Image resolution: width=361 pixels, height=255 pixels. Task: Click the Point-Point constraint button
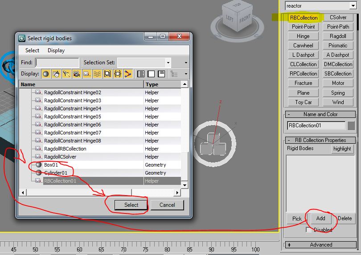pyautogui.click(x=304, y=27)
